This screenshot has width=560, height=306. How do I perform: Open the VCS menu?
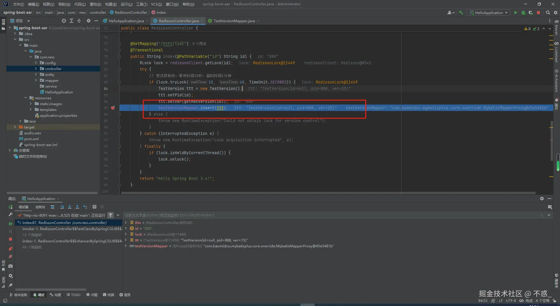[156, 4]
